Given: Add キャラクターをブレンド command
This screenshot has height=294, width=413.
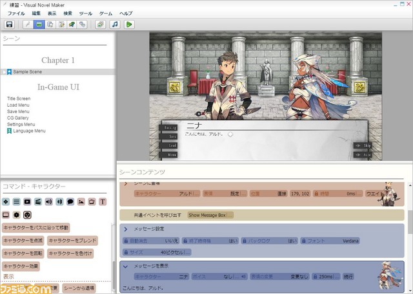Looking at the screenshot, I should 72,241.
